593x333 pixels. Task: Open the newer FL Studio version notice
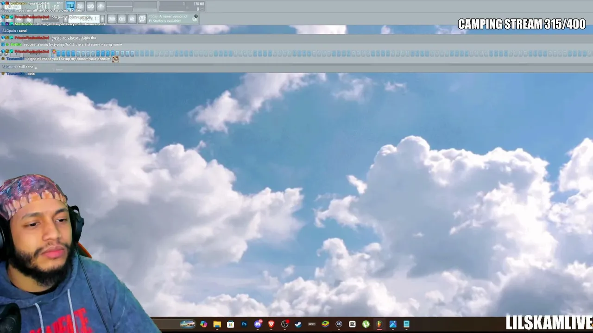[173, 19]
